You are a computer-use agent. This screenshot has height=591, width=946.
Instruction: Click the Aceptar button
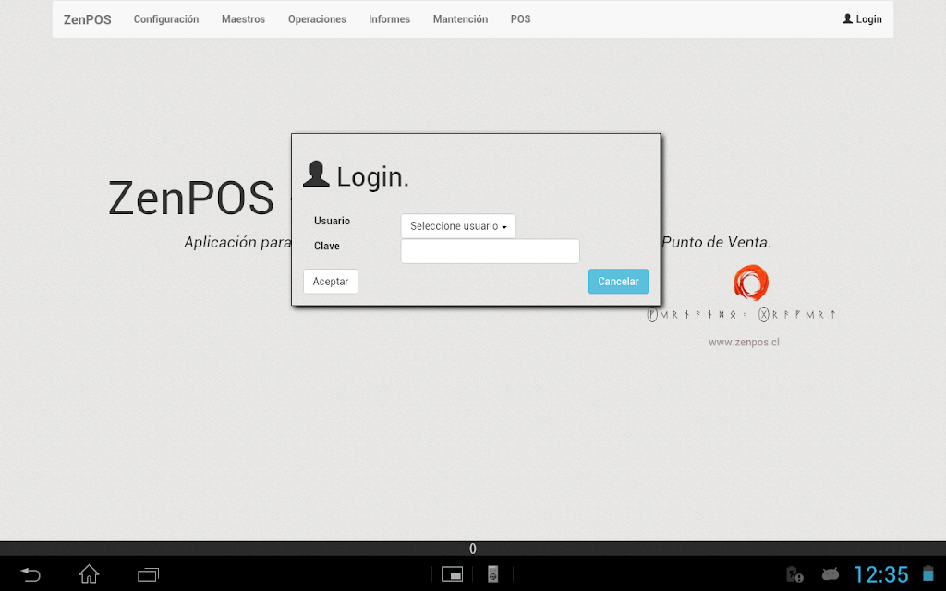330,282
